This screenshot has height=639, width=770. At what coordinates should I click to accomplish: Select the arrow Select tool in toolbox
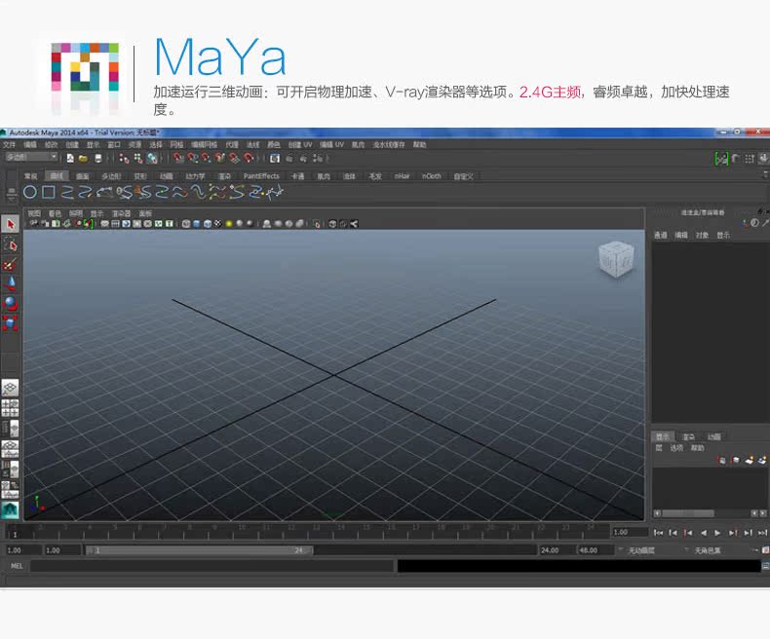tap(11, 224)
